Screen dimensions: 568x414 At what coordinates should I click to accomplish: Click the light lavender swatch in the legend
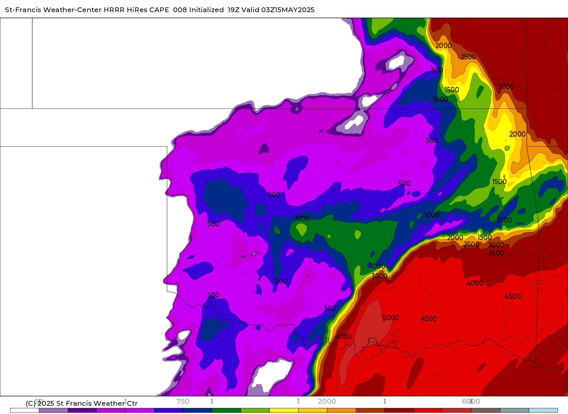(54, 410)
